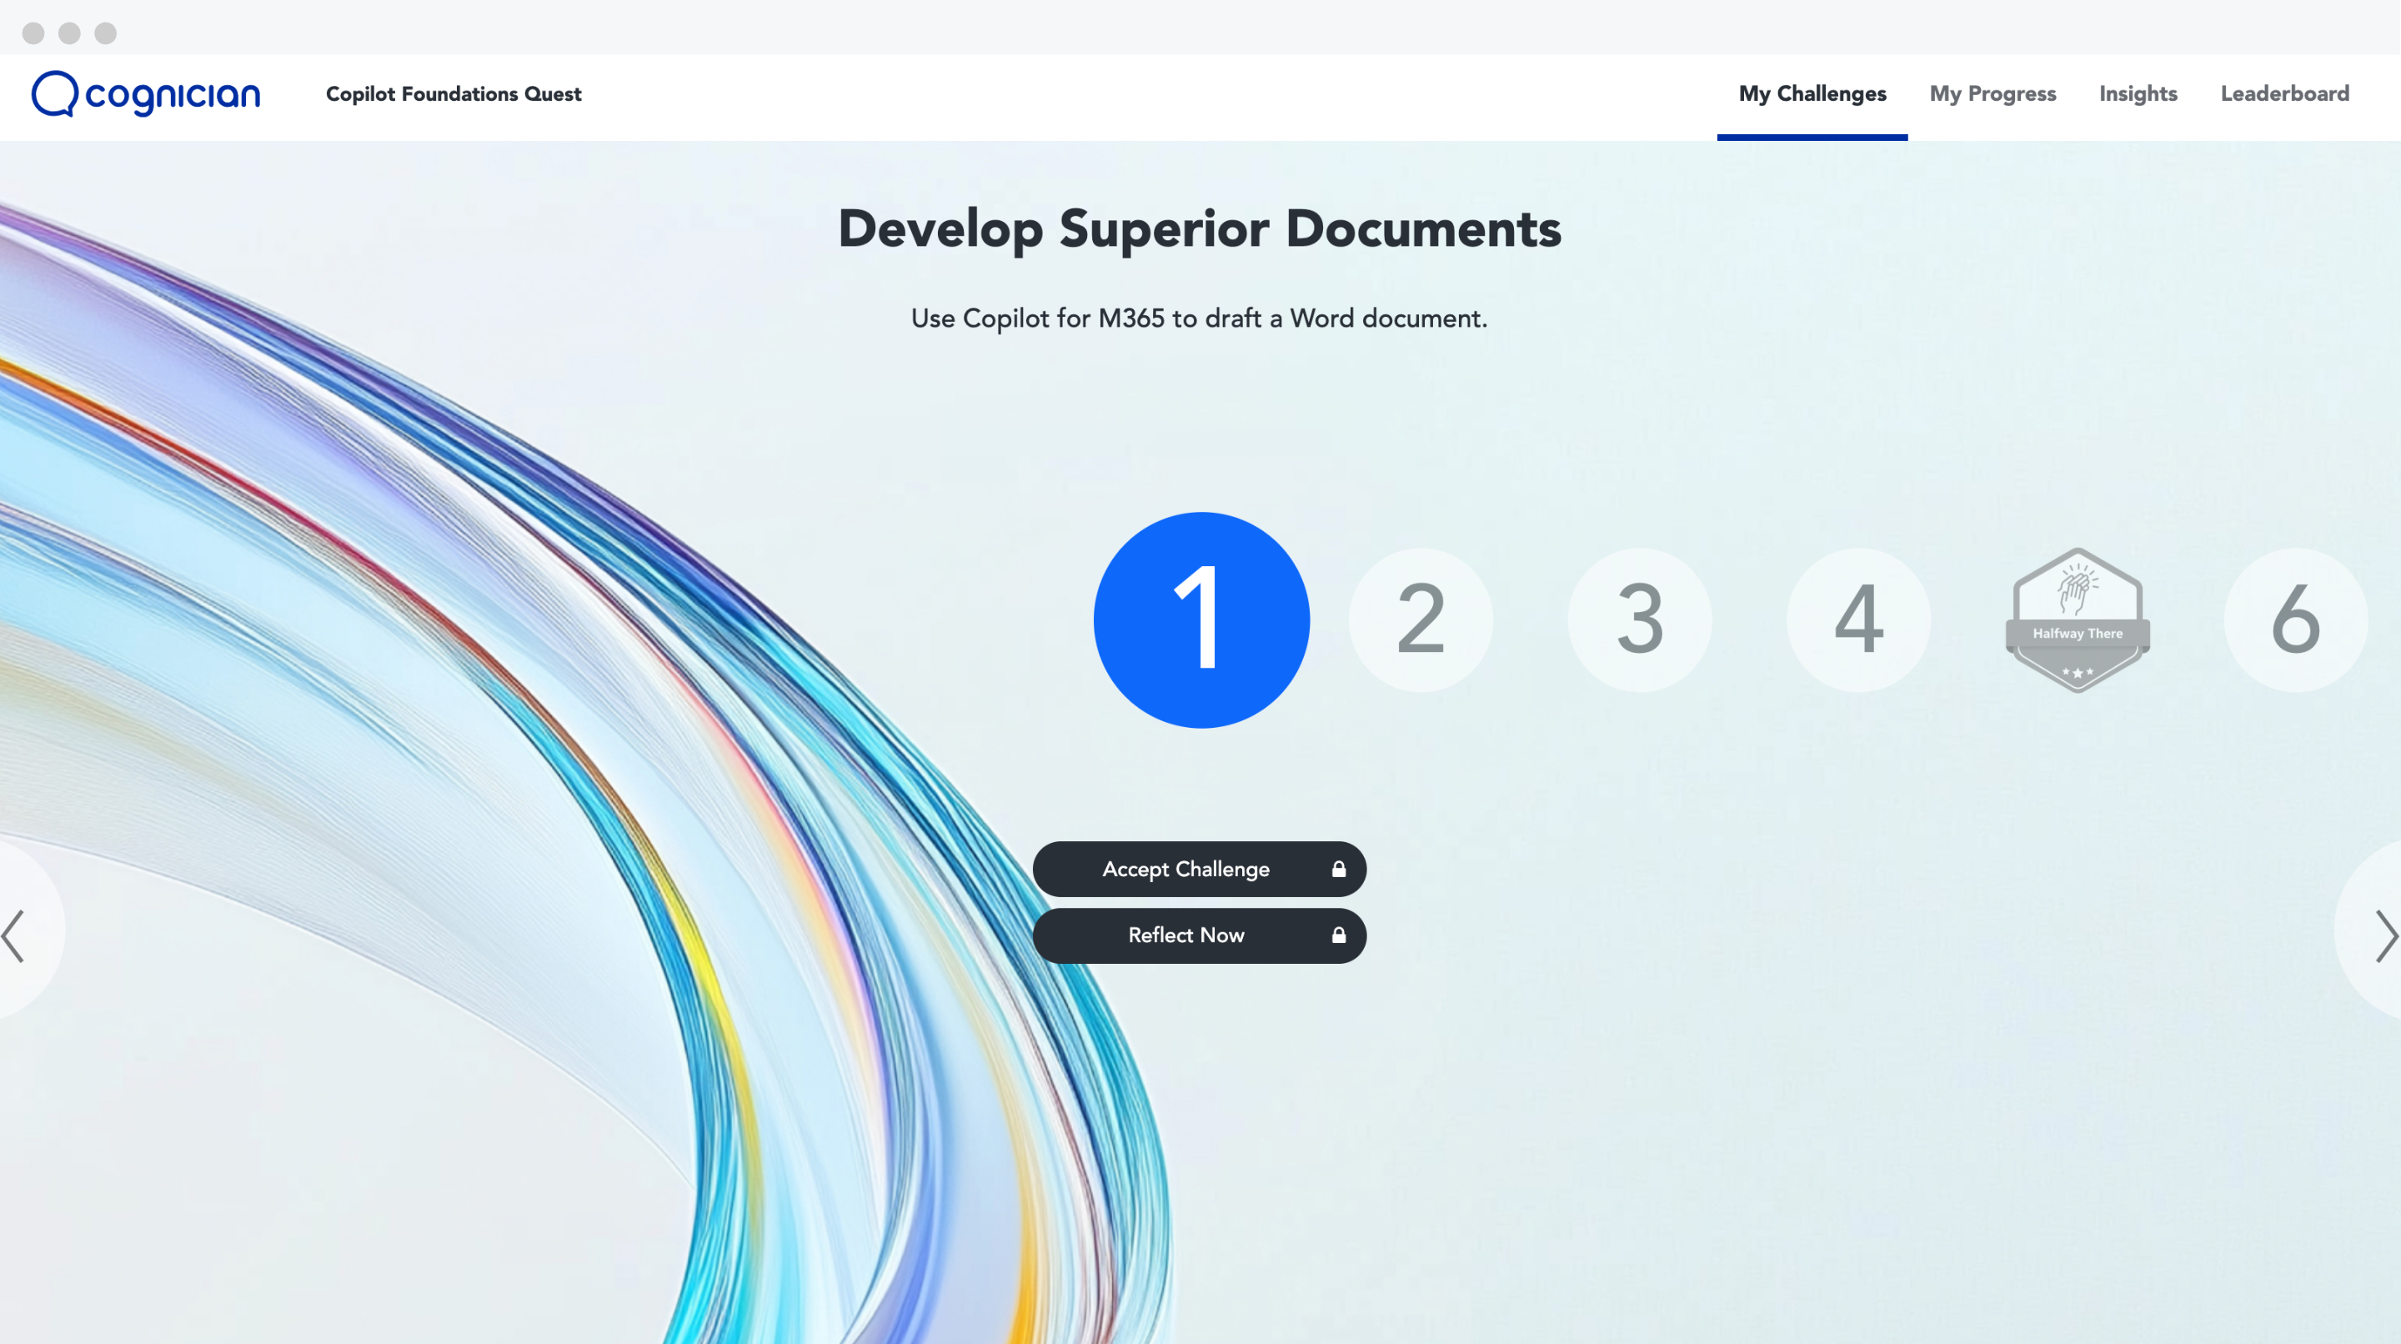Select challenge number 4 circle
This screenshot has height=1344, width=2401.
point(1858,619)
